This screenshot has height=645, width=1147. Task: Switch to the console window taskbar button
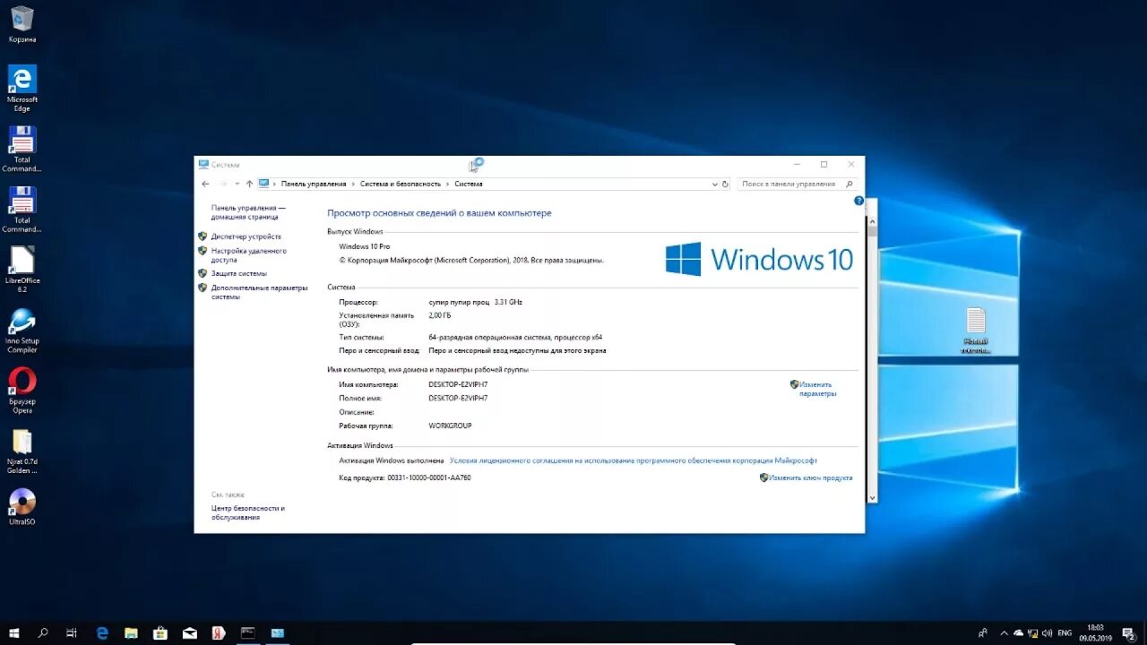tap(247, 632)
